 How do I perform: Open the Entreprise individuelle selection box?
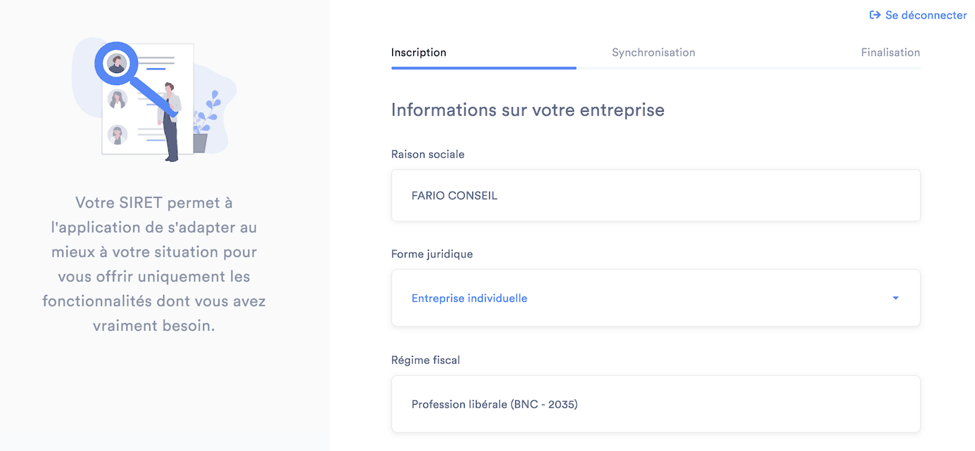655,298
